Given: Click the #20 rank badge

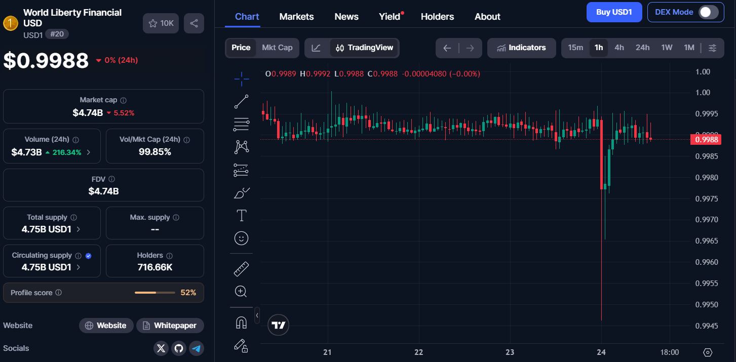Looking at the screenshot, I should [x=57, y=34].
